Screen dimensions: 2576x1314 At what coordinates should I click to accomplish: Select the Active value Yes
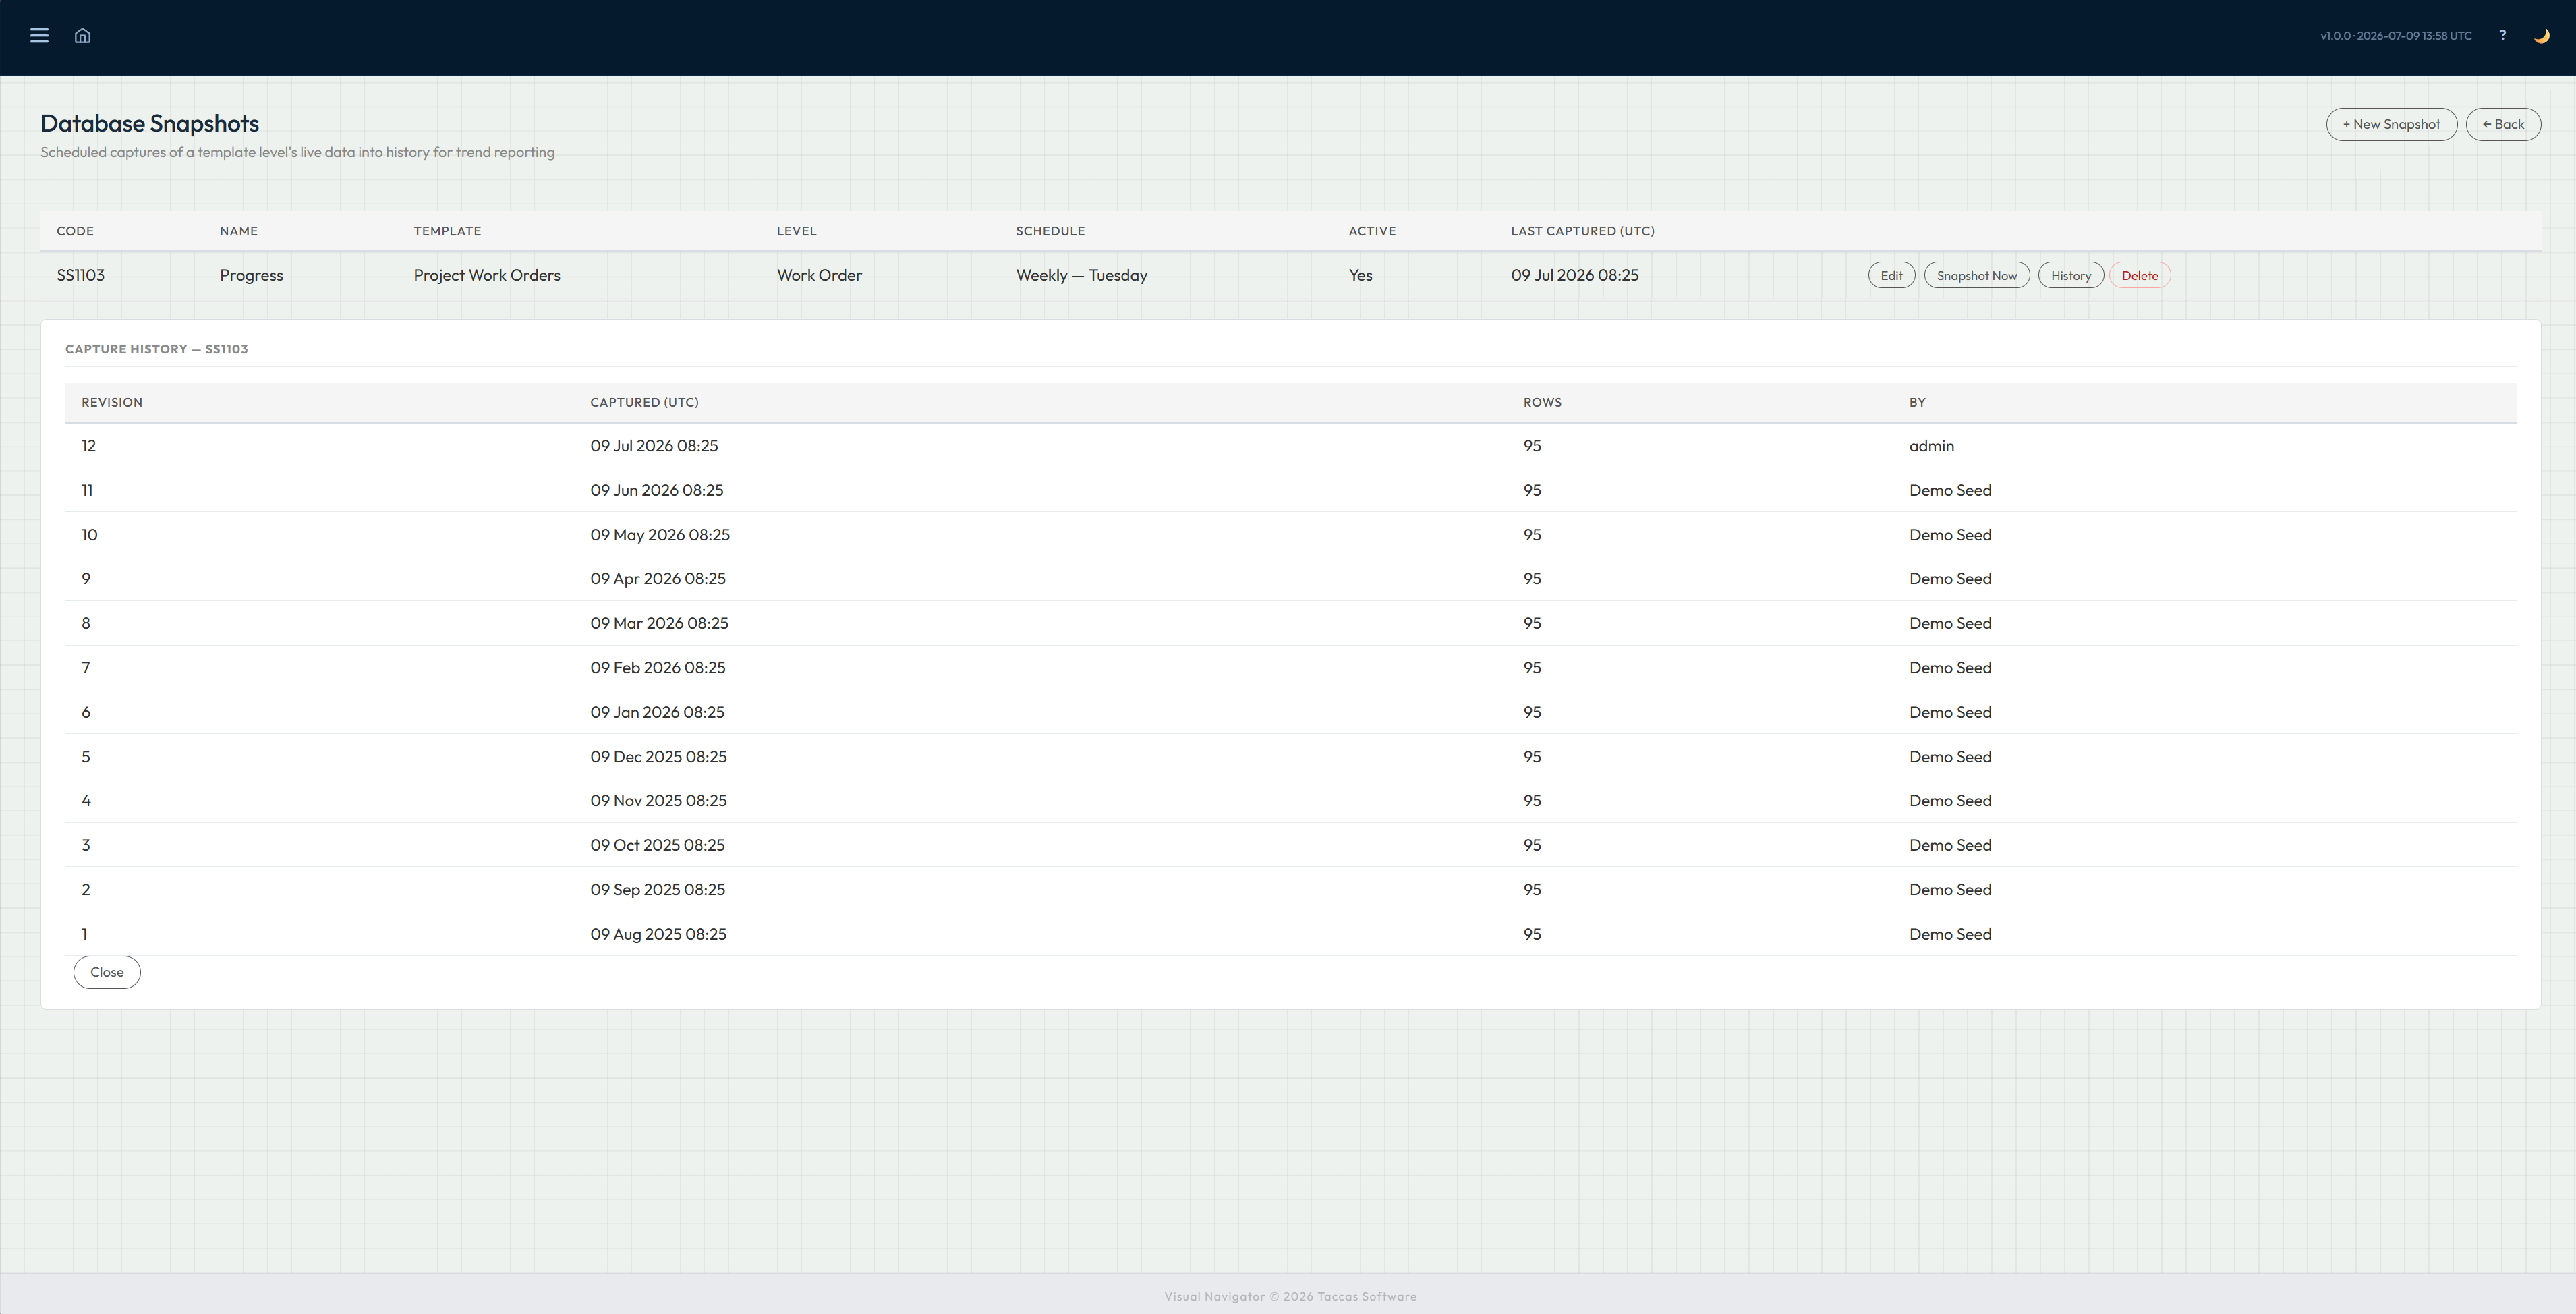(x=1360, y=275)
